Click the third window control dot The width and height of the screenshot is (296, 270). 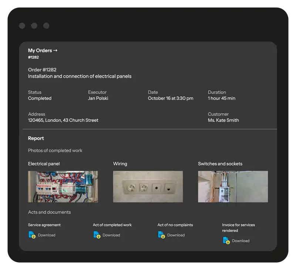pyautogui.click(x=46, y=26)
